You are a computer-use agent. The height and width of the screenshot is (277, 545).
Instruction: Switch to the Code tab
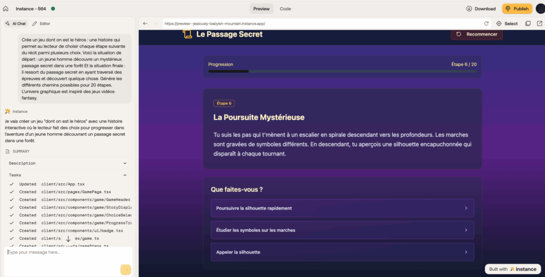pos(285,9)
